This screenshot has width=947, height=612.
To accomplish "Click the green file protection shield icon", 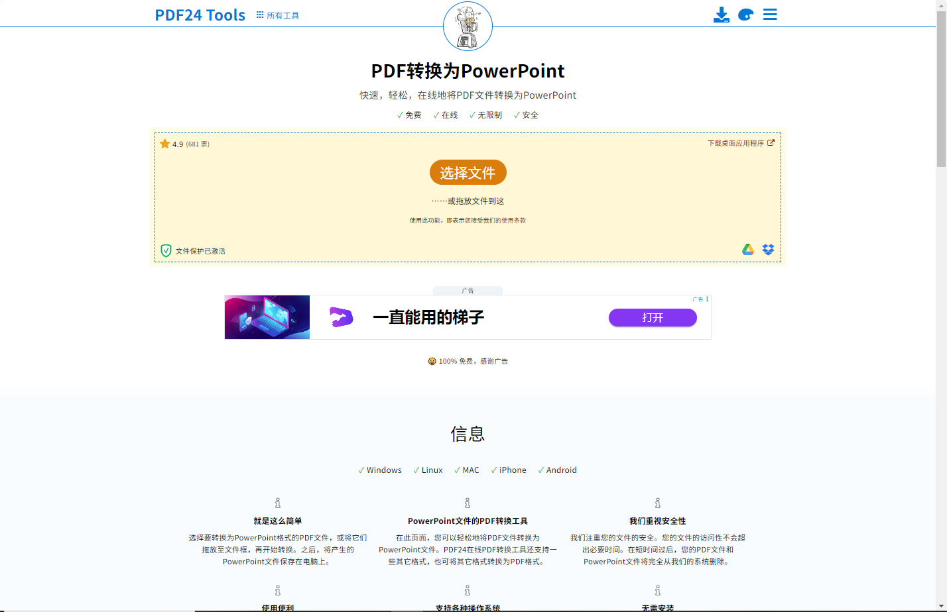I will [x=166, y=250].
